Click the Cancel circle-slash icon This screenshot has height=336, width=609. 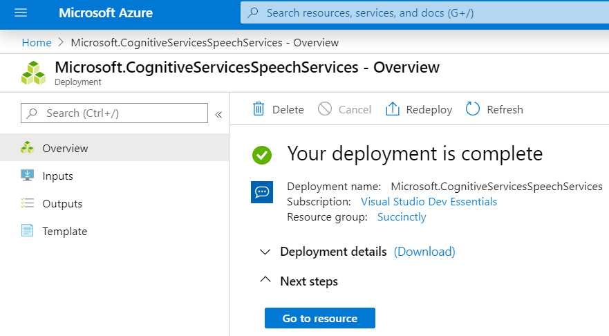tap(325, 109)
